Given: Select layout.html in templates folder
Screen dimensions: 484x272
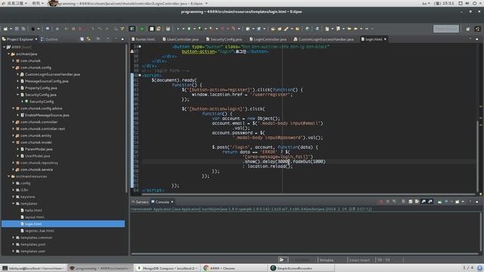Looking at the screenshot, I should (x=34, y=217).
